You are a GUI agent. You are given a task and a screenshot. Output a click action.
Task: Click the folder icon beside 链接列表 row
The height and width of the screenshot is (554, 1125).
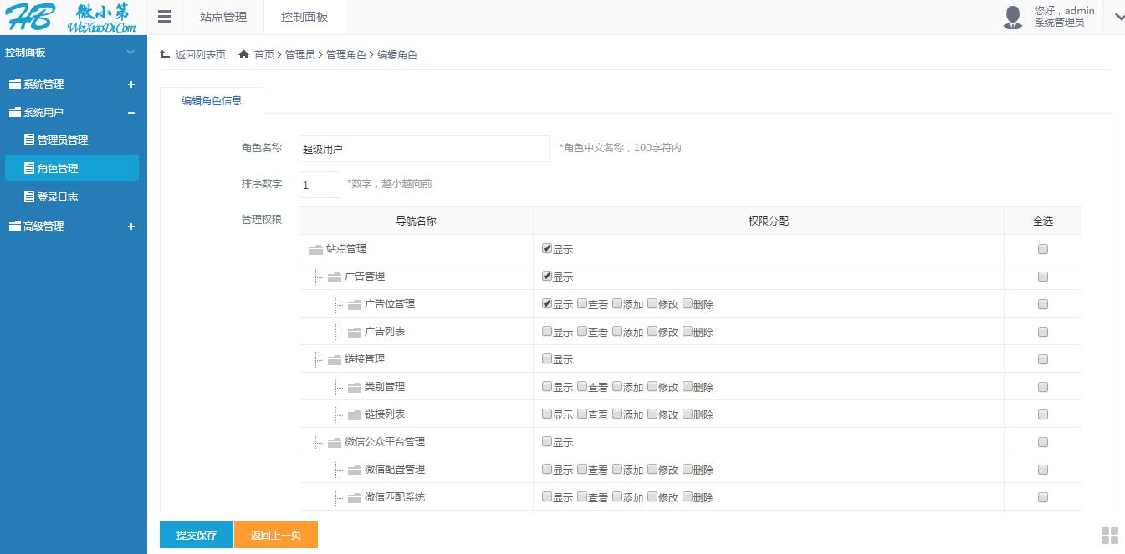coord(354,414)
